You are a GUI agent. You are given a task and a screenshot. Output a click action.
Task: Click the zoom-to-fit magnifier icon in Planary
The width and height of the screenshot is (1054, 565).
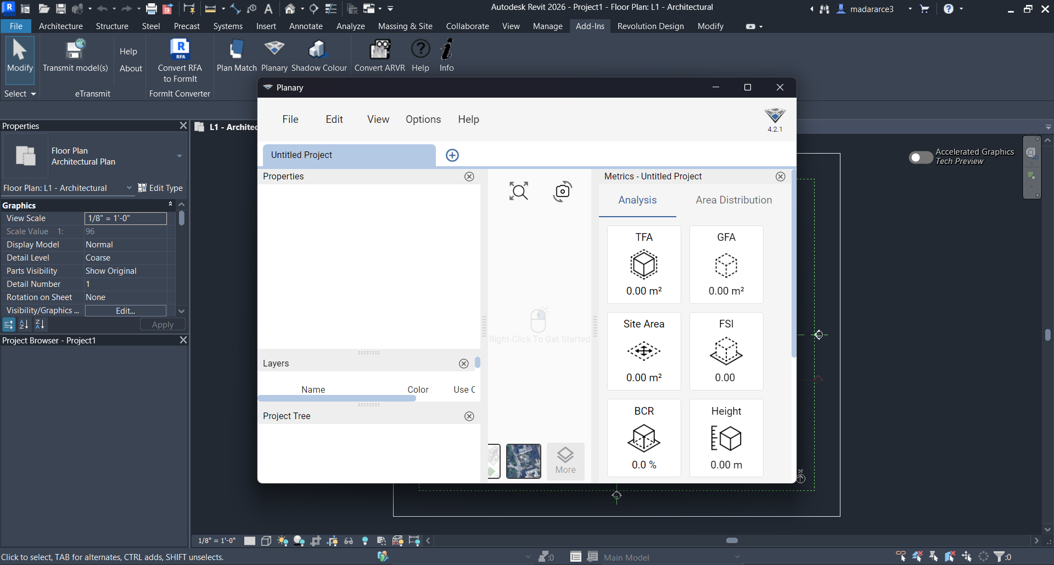coord(519,191)
